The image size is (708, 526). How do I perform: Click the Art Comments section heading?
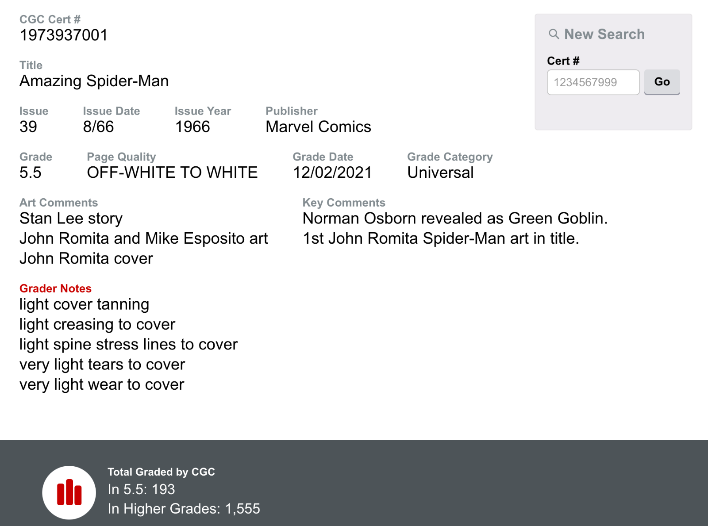58,202
